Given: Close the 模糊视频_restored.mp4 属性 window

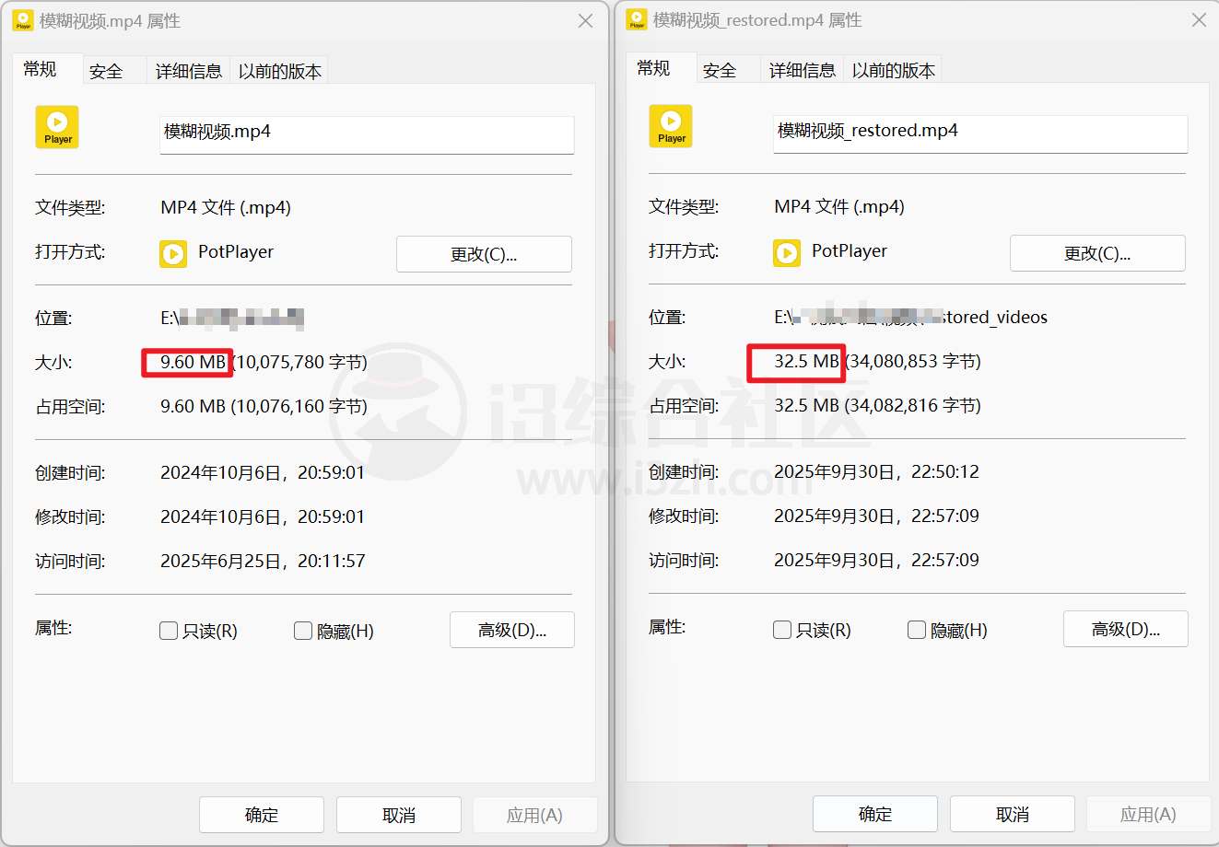Looking at the screenshot, I should tap(1199, 19).
